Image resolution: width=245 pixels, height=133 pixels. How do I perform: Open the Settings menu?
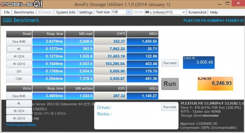coord(86,12)
